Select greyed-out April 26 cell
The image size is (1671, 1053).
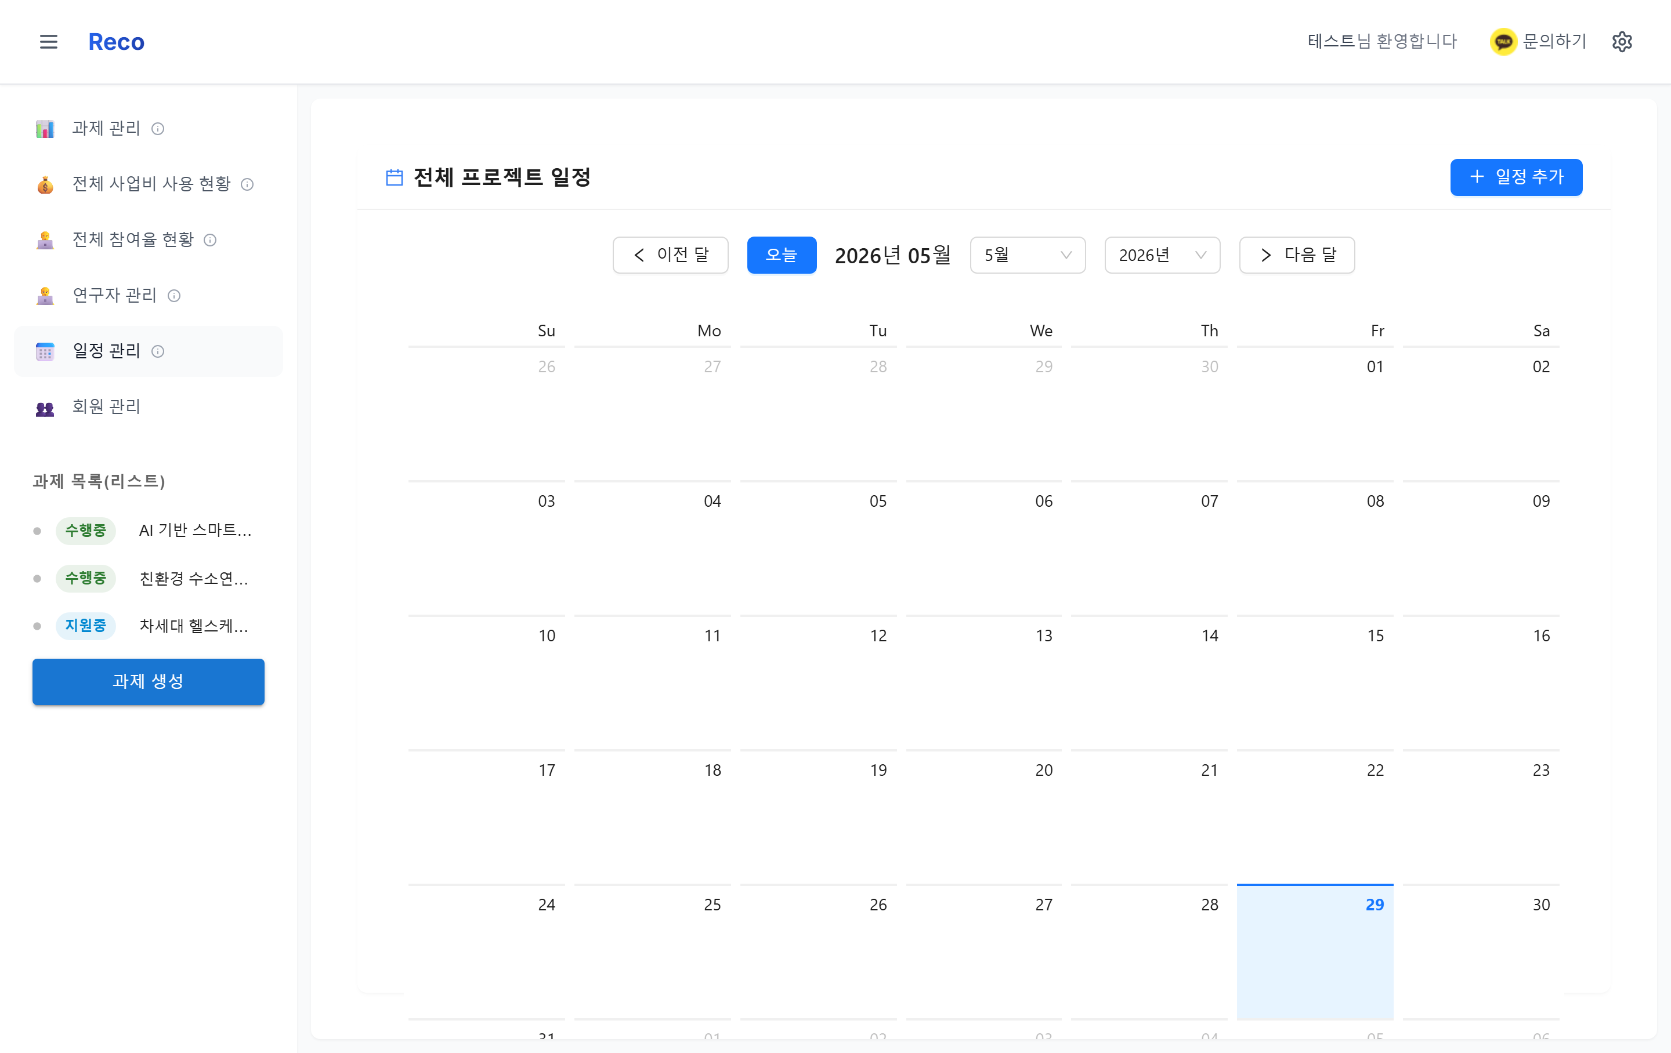486,413
